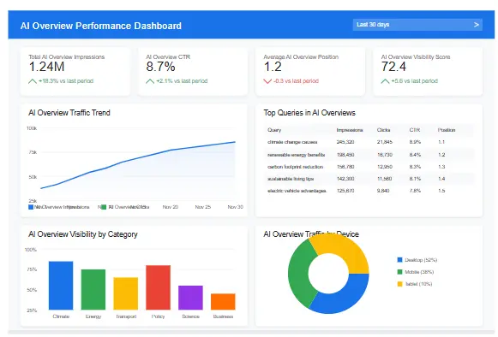This screenshot has height=337, width=498.
Task: Click the Average AI Overview Position value 1.2
Action: [x=273, y=67]
